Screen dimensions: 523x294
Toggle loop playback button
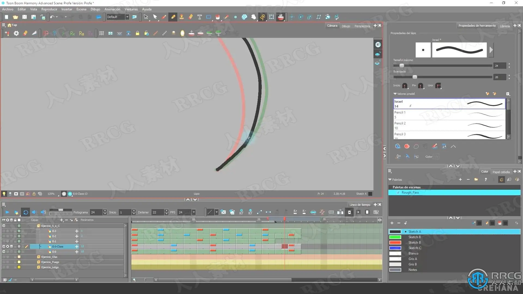26,212
